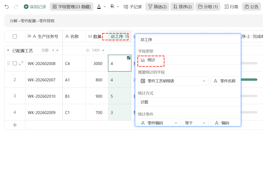Select the name cell C1
This screenshot has height=173, width=263.
(74, 113)
